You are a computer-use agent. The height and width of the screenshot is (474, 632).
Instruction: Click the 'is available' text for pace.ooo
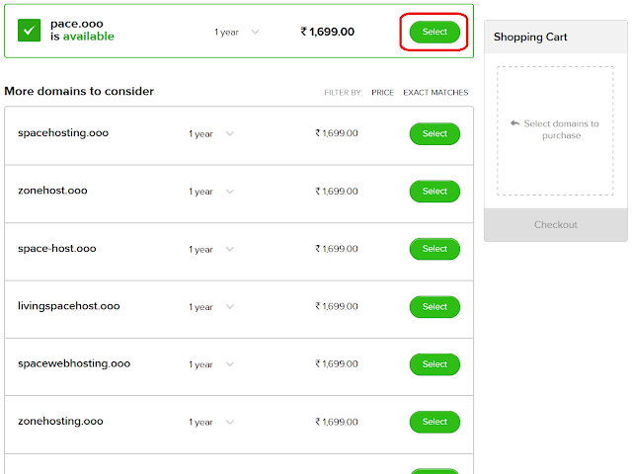coord(82,37)
